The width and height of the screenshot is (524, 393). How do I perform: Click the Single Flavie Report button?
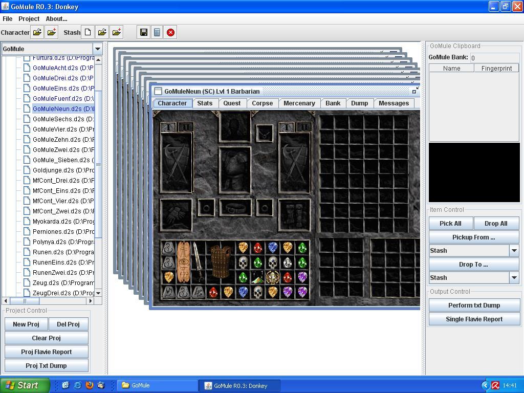(x=474, y=319)
